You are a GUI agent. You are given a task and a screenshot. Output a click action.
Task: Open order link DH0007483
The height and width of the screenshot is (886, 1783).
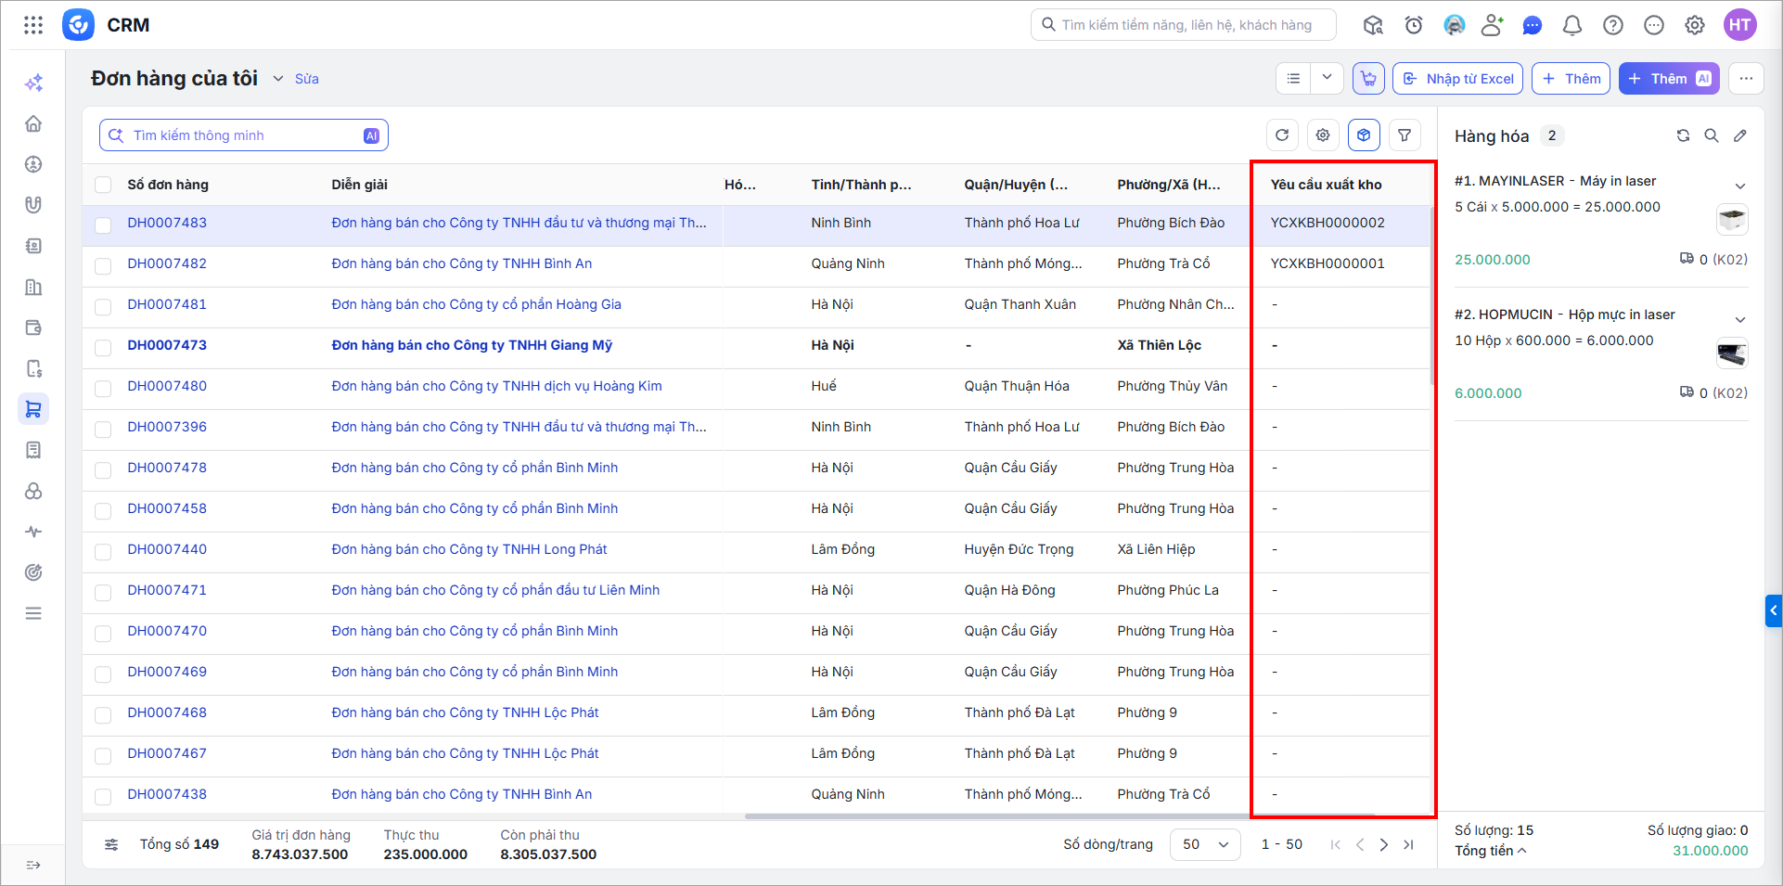(x=167, y=223)
